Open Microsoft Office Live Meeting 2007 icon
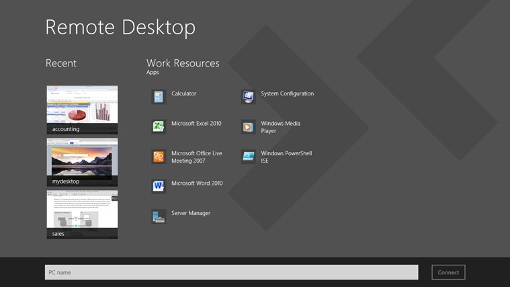The image size is (510, 287). (159, 157)
